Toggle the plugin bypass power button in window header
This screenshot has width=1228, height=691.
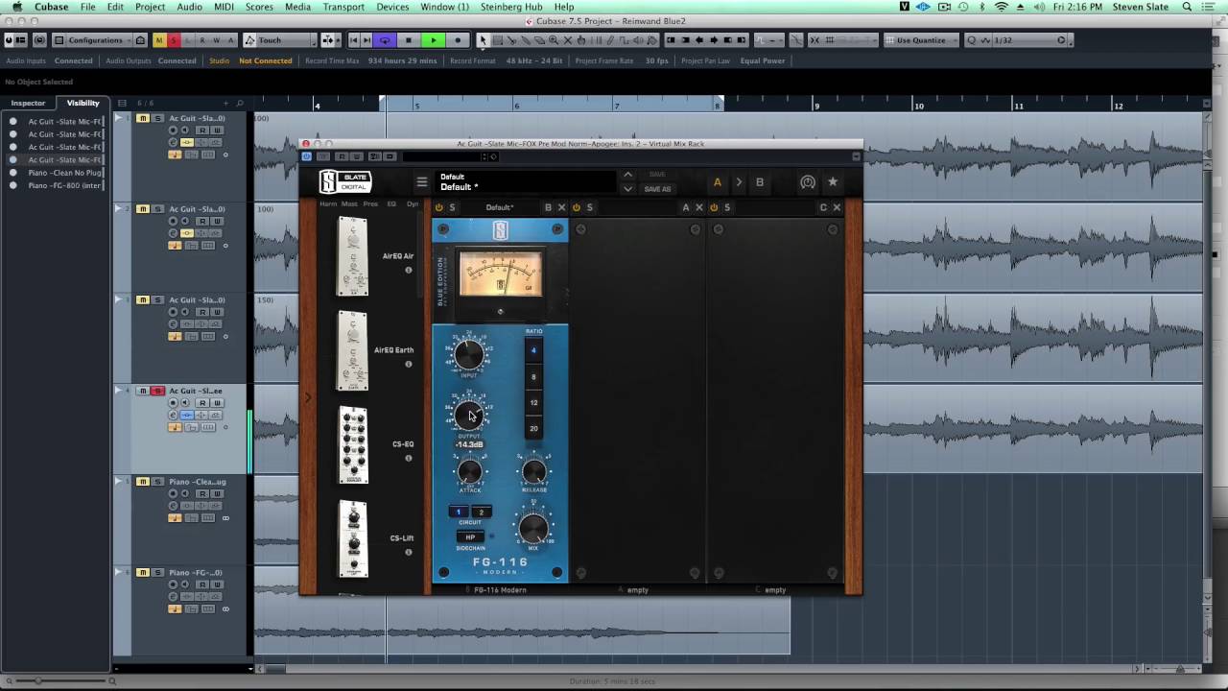coord(307,156)
